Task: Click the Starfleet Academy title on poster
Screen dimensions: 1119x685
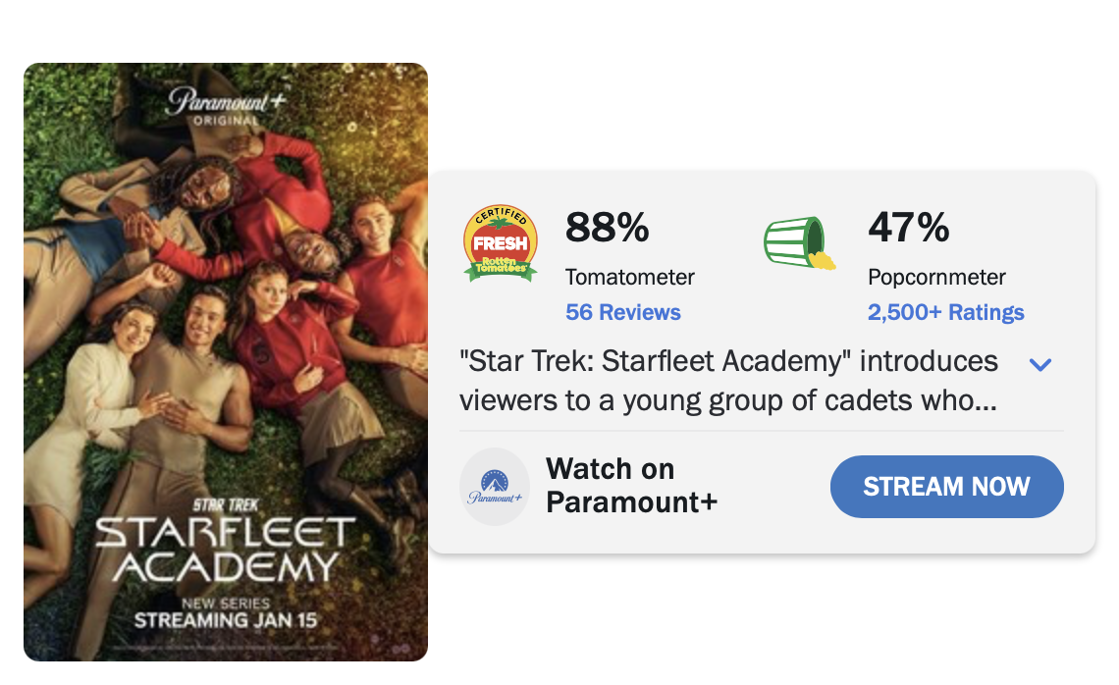Action: [226, 551]
